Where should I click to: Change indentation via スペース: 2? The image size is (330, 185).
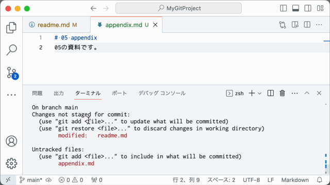coord(221,180)
